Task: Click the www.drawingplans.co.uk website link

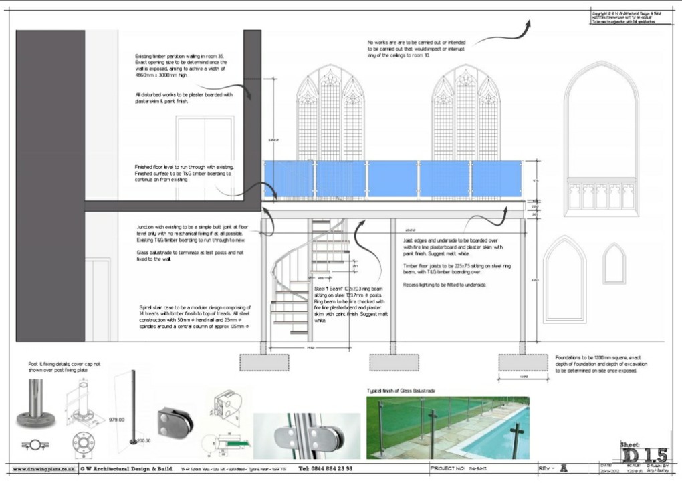Action: tap(43, 469)
